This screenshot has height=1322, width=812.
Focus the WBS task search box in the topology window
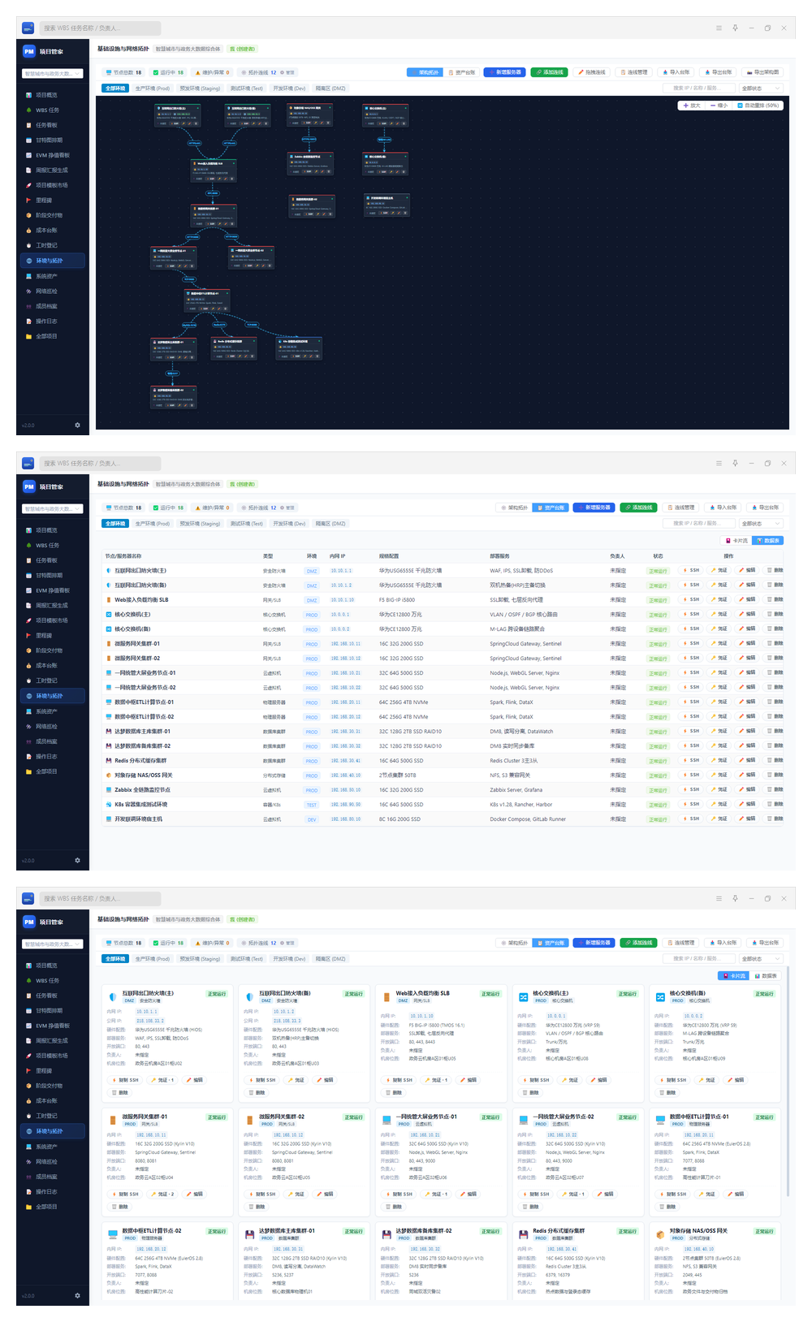101,28
